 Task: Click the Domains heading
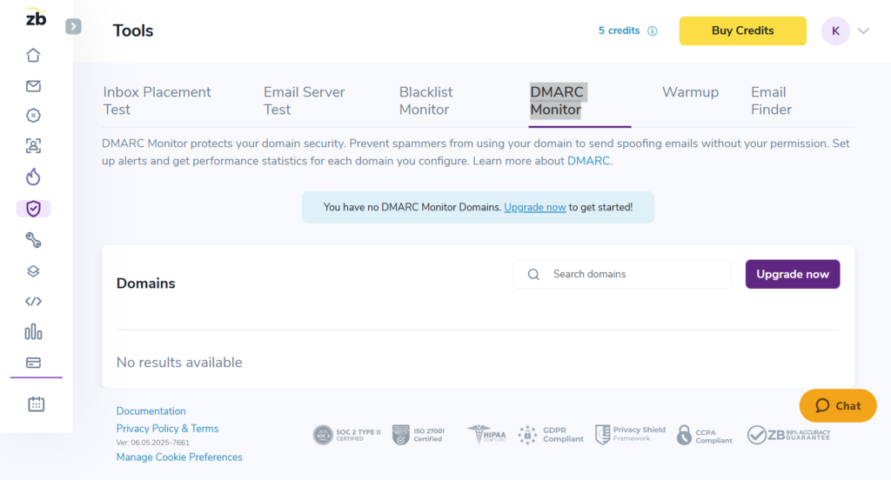146,283
